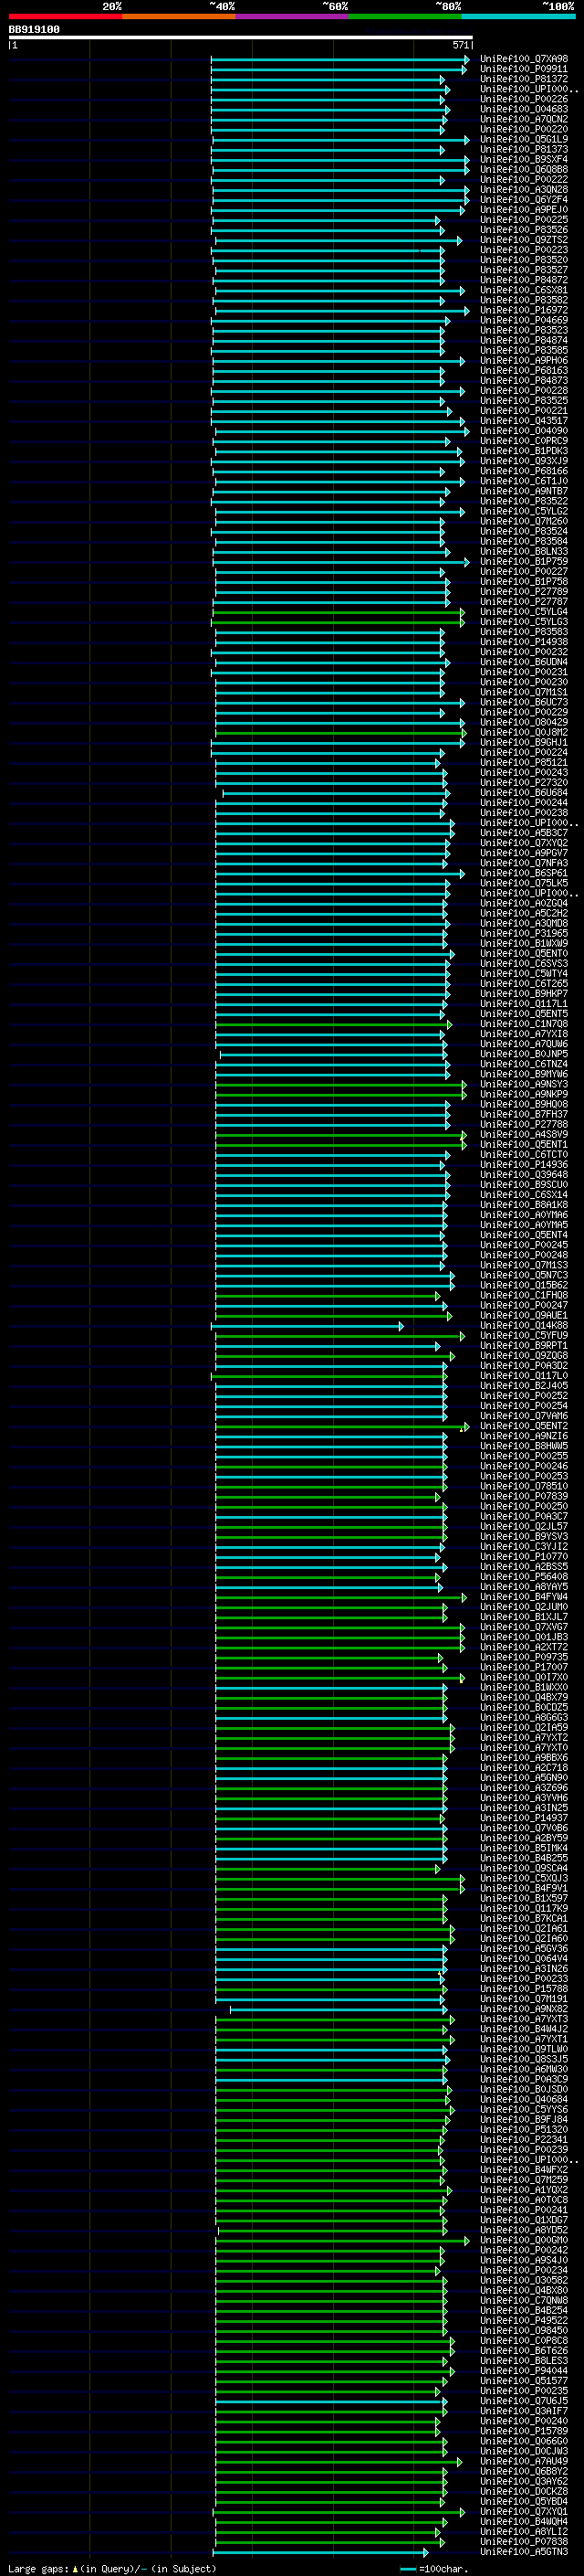584x2576 pixels.
Task: Click label UniRef100_A1YQX2
Action: tap(524, 2190)
